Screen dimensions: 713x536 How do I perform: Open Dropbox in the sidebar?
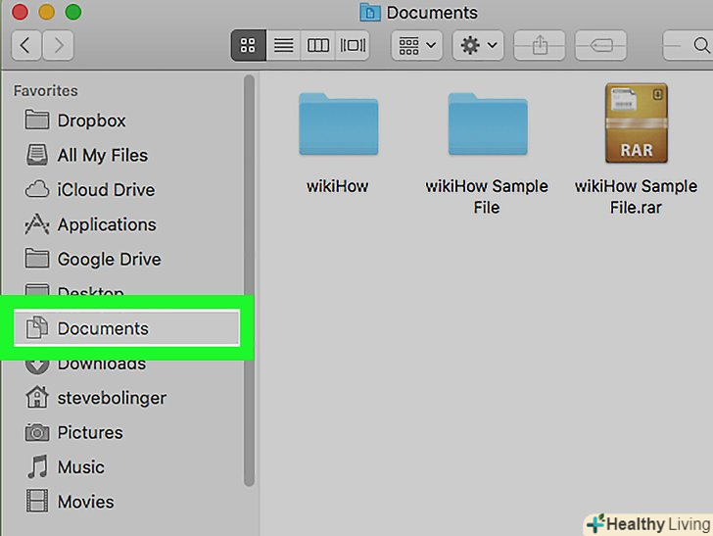(x=91, y=121)
